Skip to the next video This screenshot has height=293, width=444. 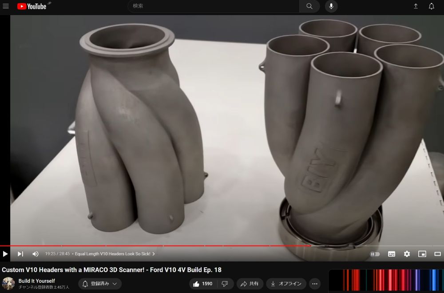coord(20,254)
